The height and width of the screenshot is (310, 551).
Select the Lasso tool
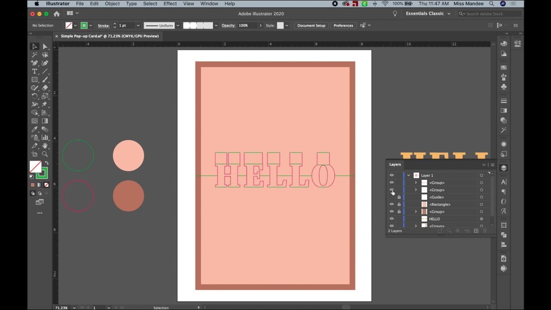45,55
